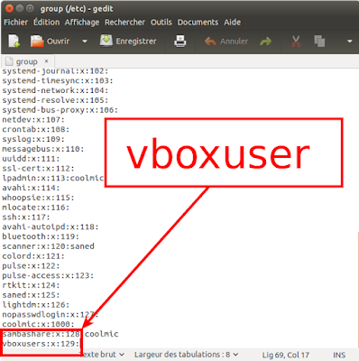The height and width of the screenshot is (361, 359).
Task: Close the group tab
Action: tap(46, 61)
